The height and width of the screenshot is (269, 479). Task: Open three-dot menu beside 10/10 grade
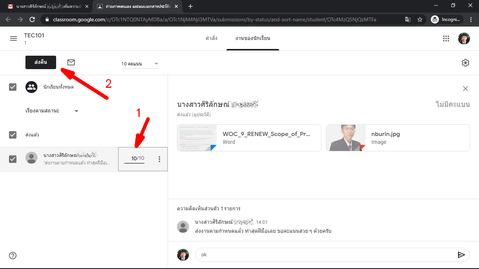(x=159, y=159)
